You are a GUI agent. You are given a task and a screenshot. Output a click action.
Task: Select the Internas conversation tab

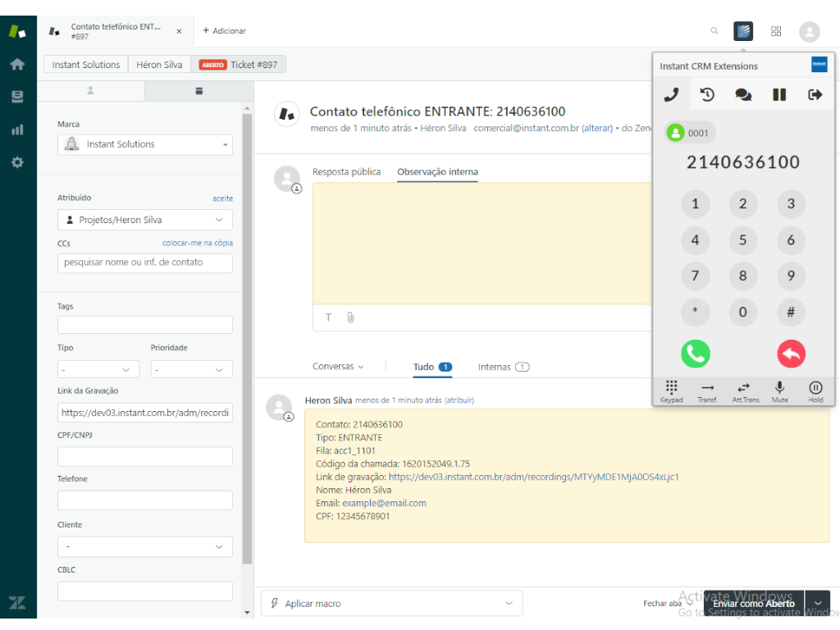(503, 367)
